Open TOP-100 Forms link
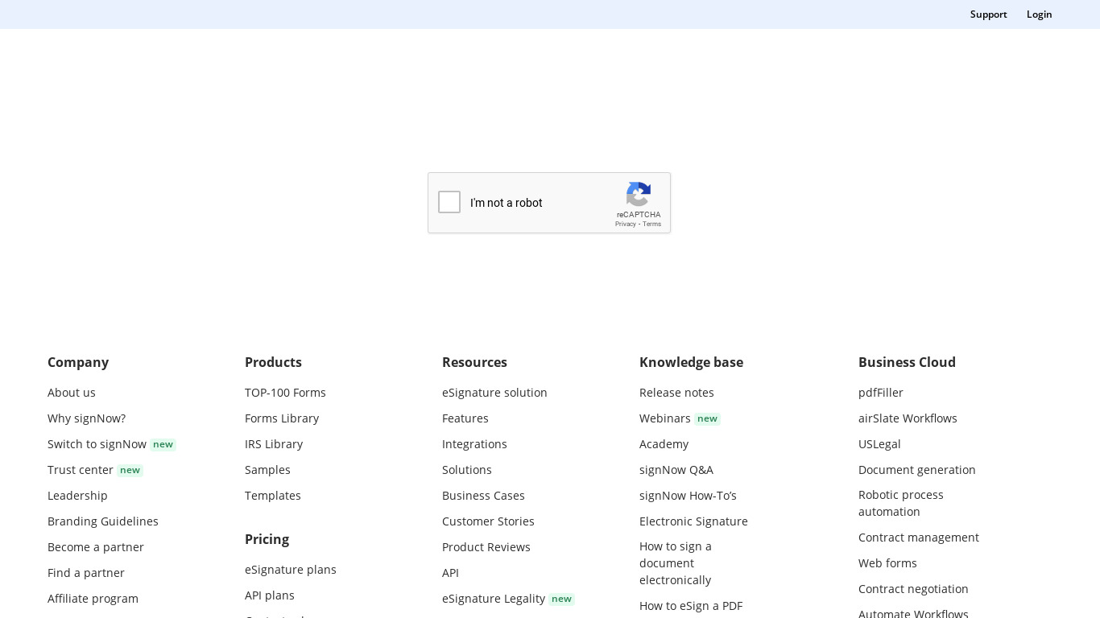 (285, 393)
